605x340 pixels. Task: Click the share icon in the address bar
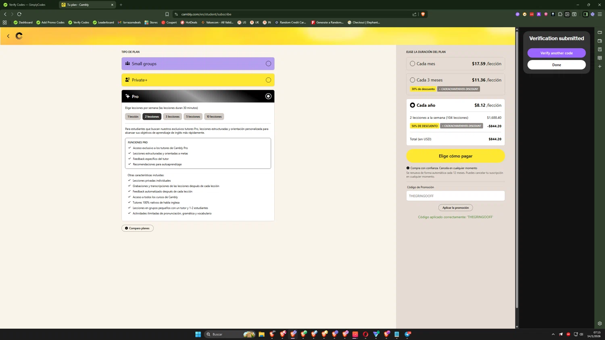[414, 14]
